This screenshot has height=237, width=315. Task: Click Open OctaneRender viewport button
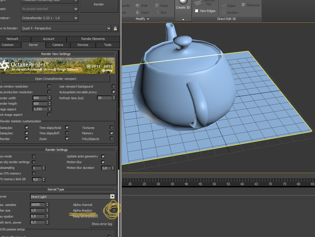click(56, 79)
